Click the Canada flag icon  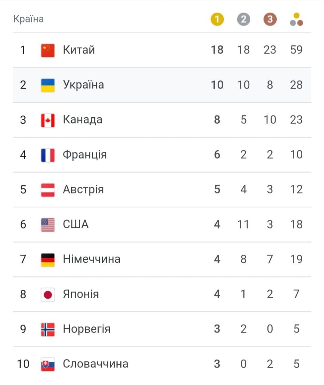(48, 120)
